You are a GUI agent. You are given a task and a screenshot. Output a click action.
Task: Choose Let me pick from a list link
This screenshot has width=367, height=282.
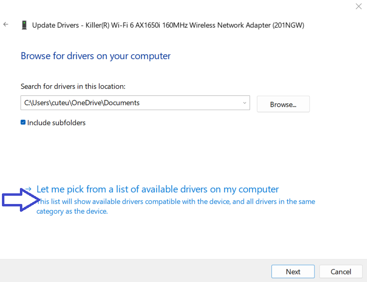[x=158, y=189]
